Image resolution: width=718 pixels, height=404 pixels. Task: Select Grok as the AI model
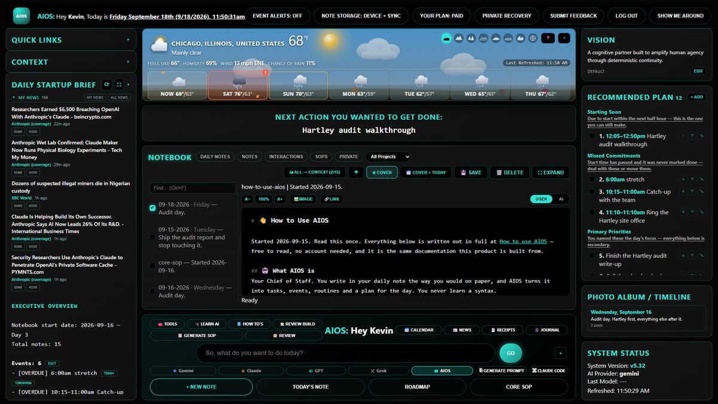point(378,370)
